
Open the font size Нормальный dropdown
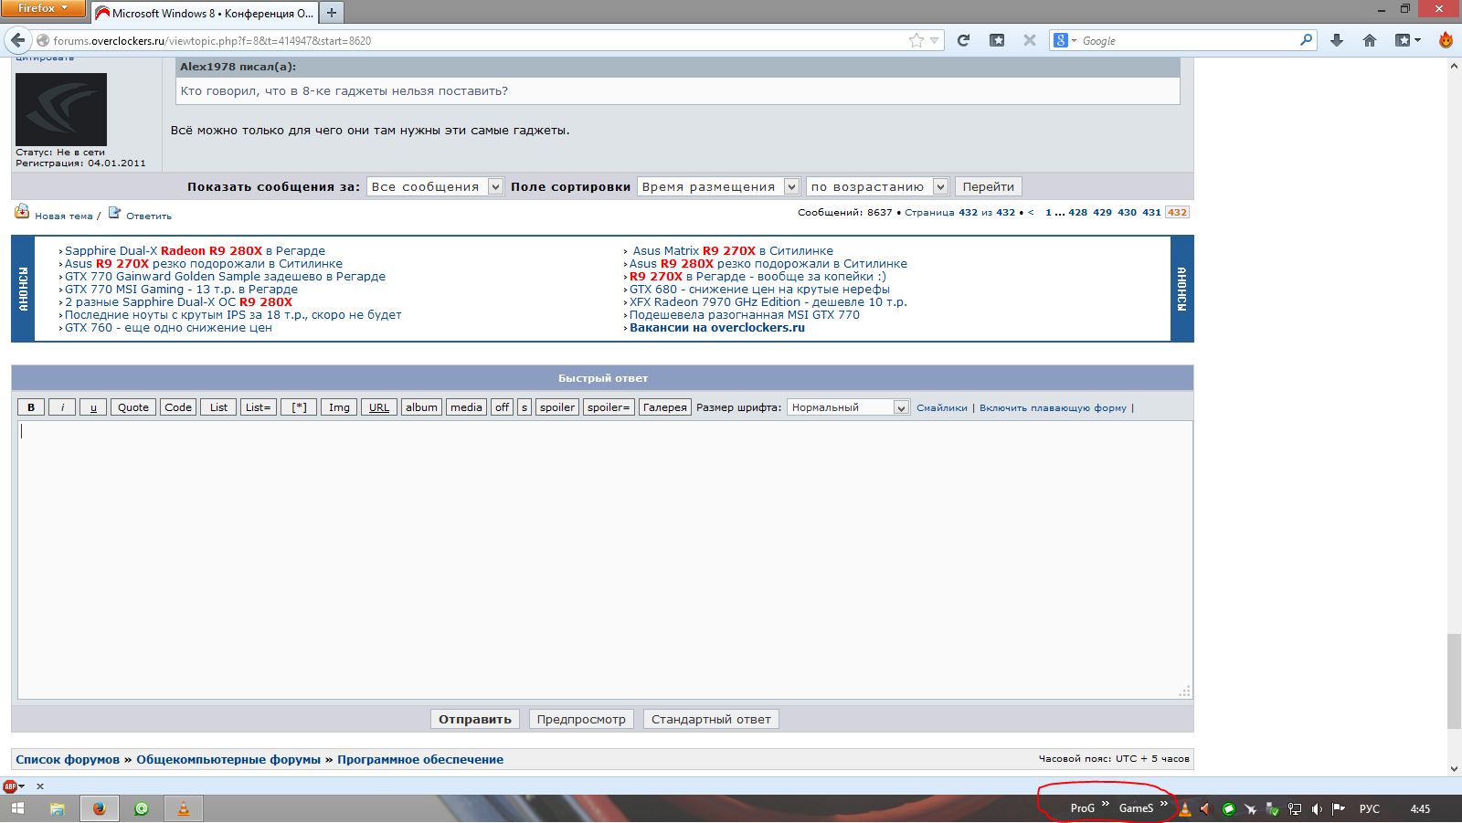[x=848, y=407]
